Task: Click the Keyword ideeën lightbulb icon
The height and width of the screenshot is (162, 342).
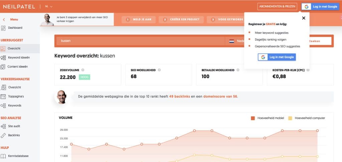Action: point(3,58)
